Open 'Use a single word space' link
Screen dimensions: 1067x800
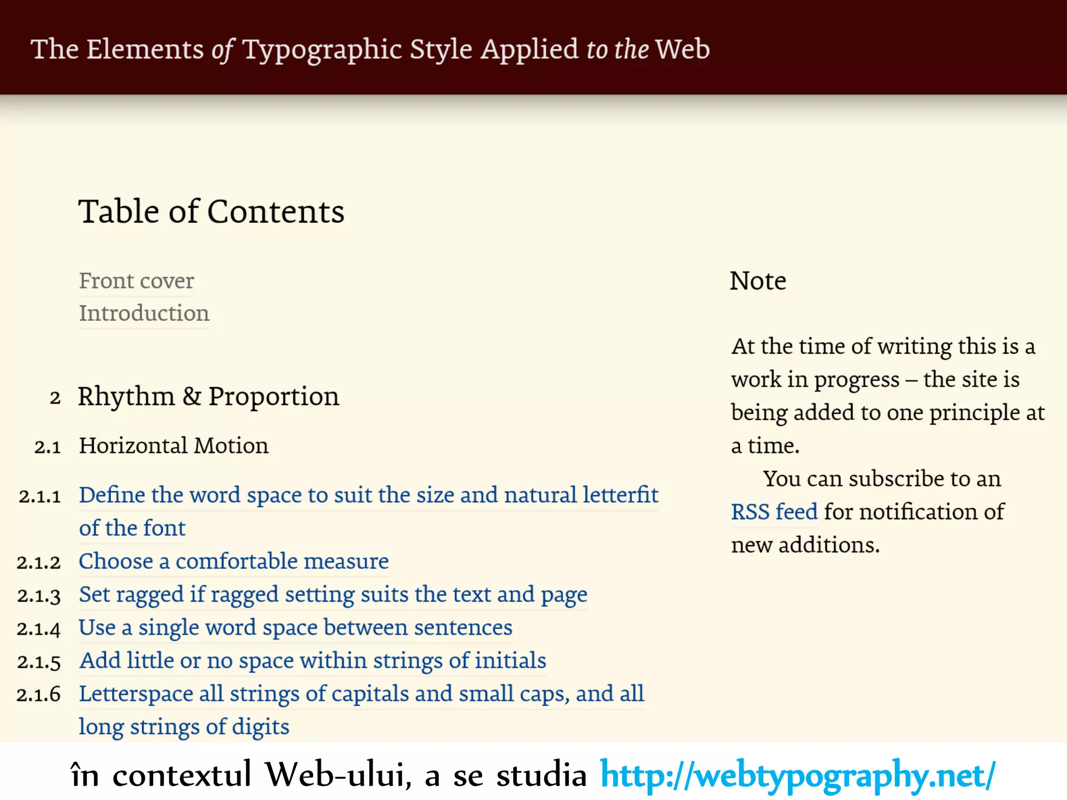pos(295,628)
